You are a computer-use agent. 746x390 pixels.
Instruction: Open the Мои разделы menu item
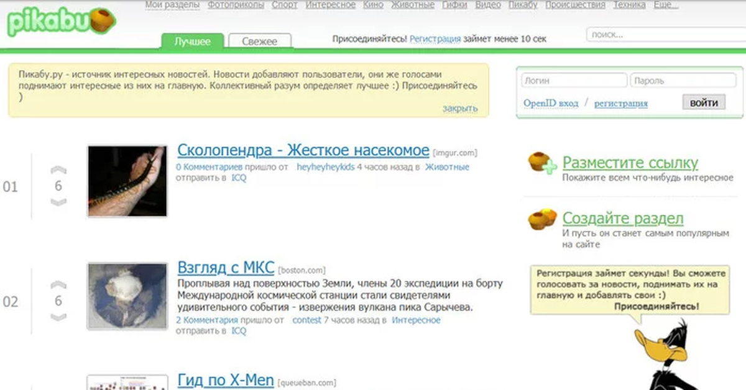point(172,5)
